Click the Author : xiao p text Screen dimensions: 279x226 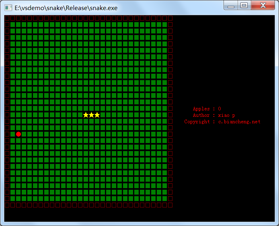214,115
